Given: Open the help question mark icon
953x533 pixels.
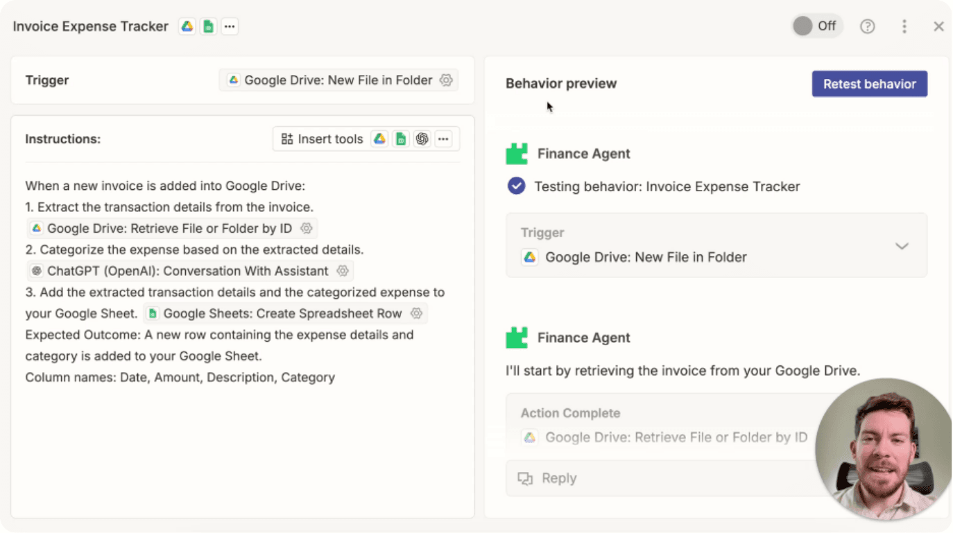Looking at the screenshot, I should coord(867,26).
